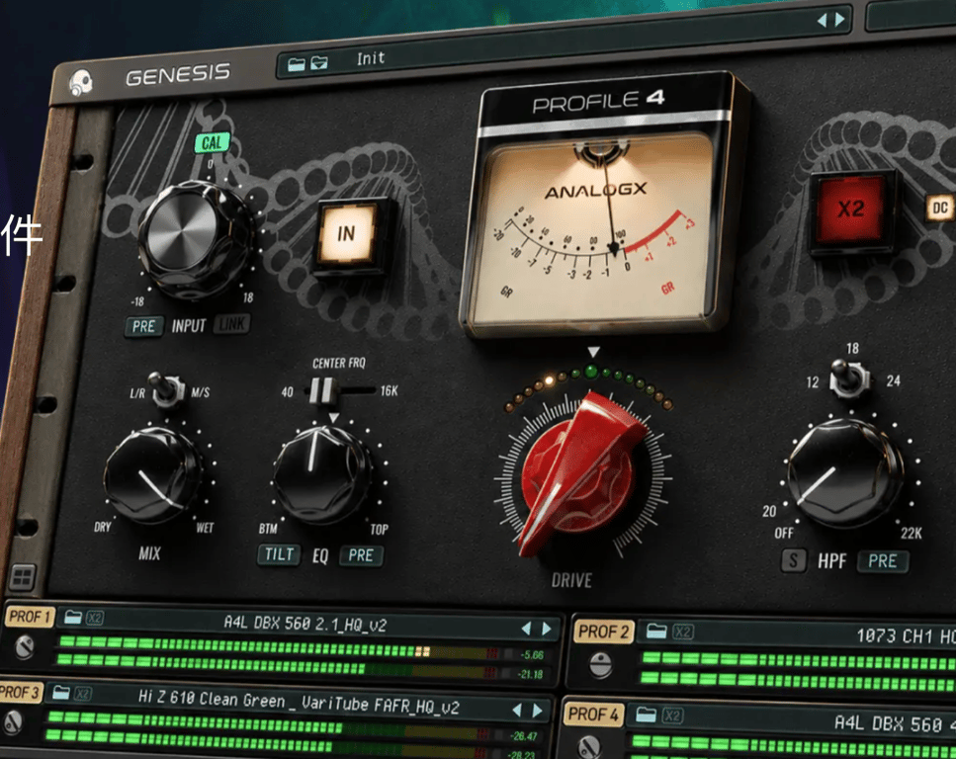This screenshot has width=956, height=759.
Task: Open the 1073 CH1 profile selector
Action: [x=906, y=636]
